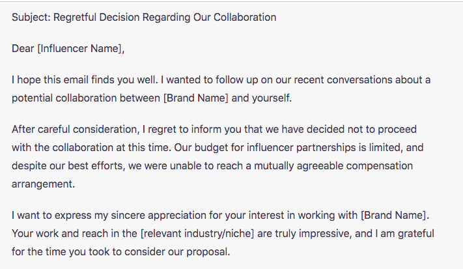This screenshot has height=269, width=463.
Task: Click [Brand Name] placeholder after 'working with'
Action: pos(393,215)
